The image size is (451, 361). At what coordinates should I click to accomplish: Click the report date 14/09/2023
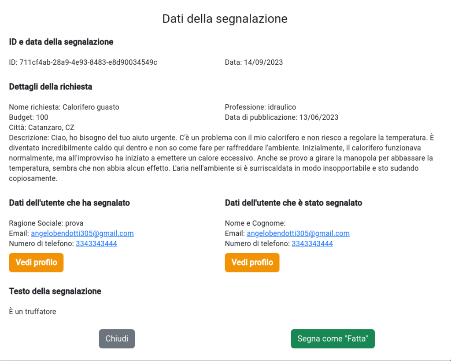click(263, 63)
